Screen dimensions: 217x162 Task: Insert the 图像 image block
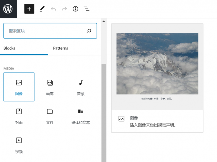(x=19, y=87)
